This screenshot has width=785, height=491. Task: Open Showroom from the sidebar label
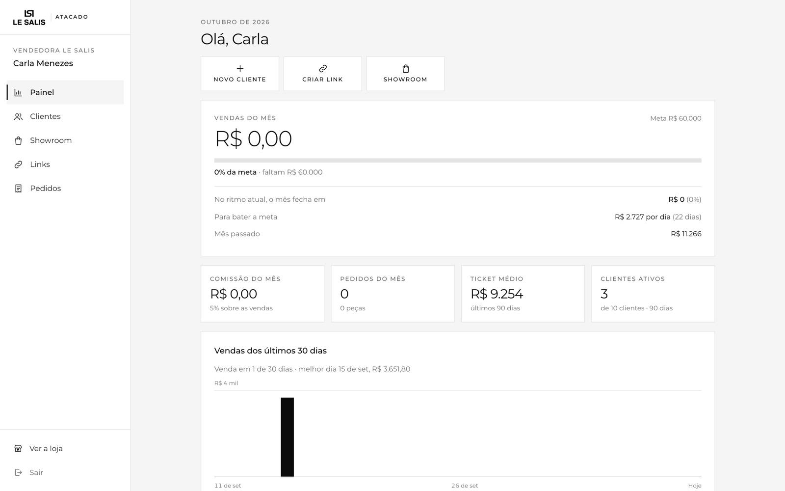[x=51, y=140]
